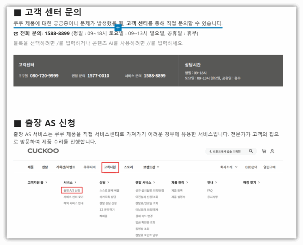Open the 제품 menu
This screenshot has height=245, width=303.
click(30, 167)
